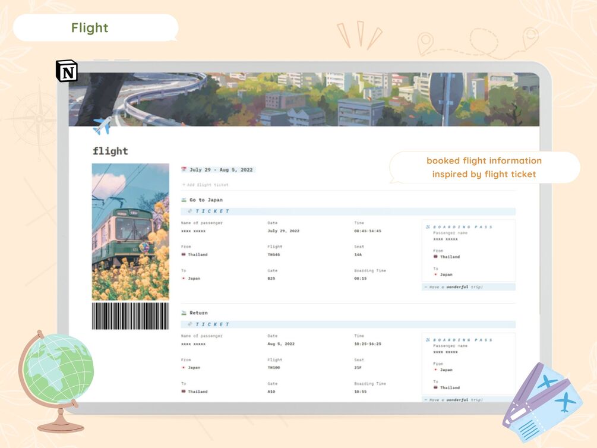This screenshot has width=597, height=448.
Task: Click the gate value 'B25'
Action: click(271, 279)
